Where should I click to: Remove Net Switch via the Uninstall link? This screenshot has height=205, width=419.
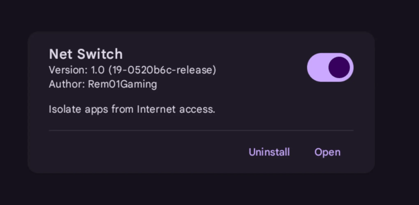coord(269,152)
